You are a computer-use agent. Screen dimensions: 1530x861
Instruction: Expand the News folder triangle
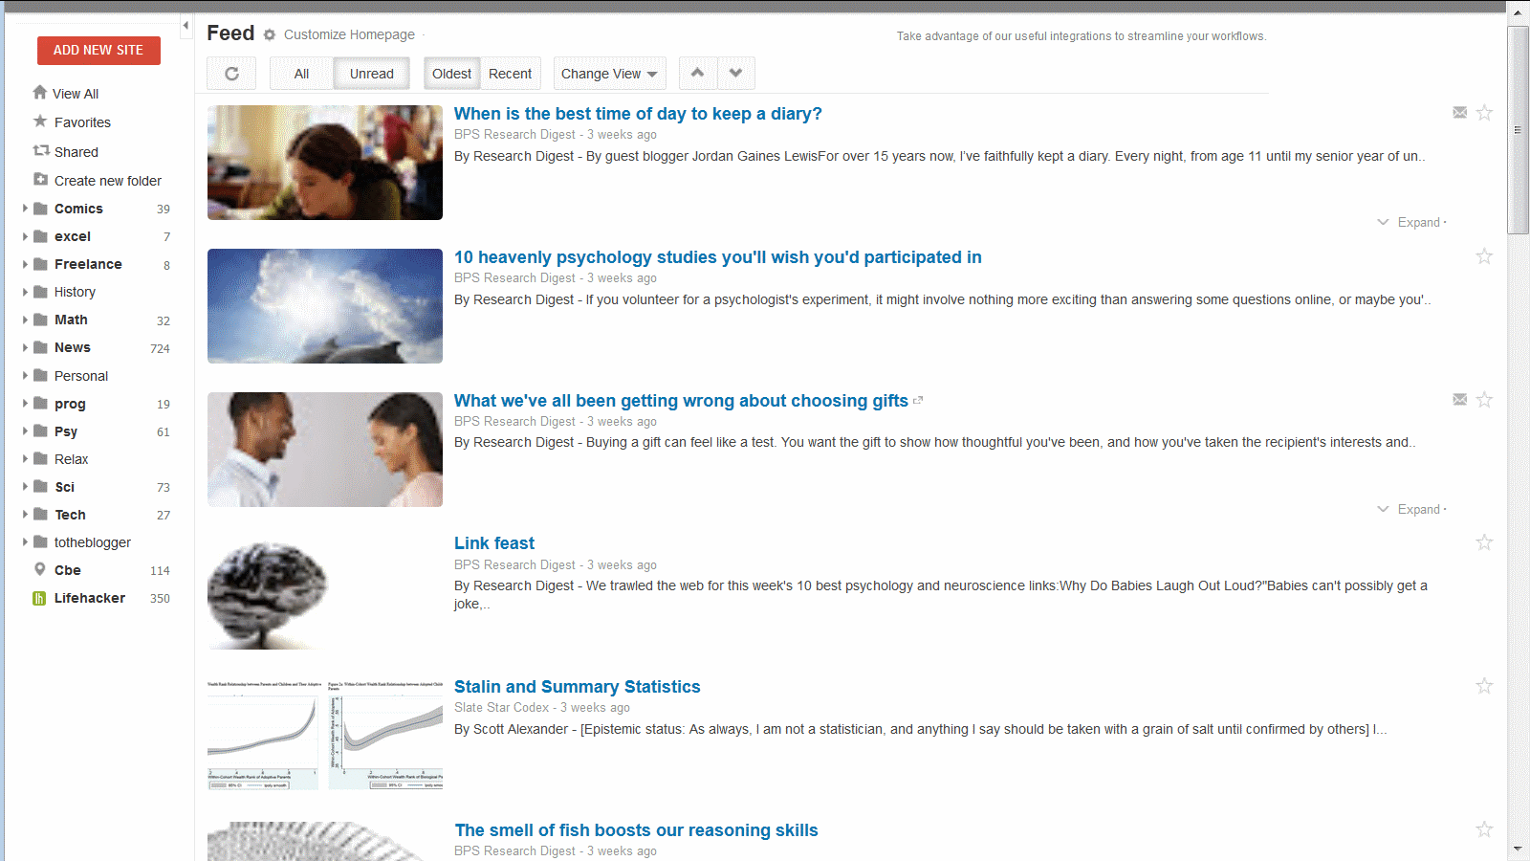(x=25, y=347)
